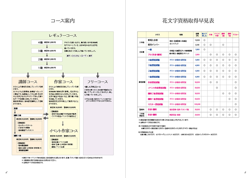This screenshot has height=178, width=251.
Task: Click the 'クラス' table column header
Action: [x=157, y=35]
